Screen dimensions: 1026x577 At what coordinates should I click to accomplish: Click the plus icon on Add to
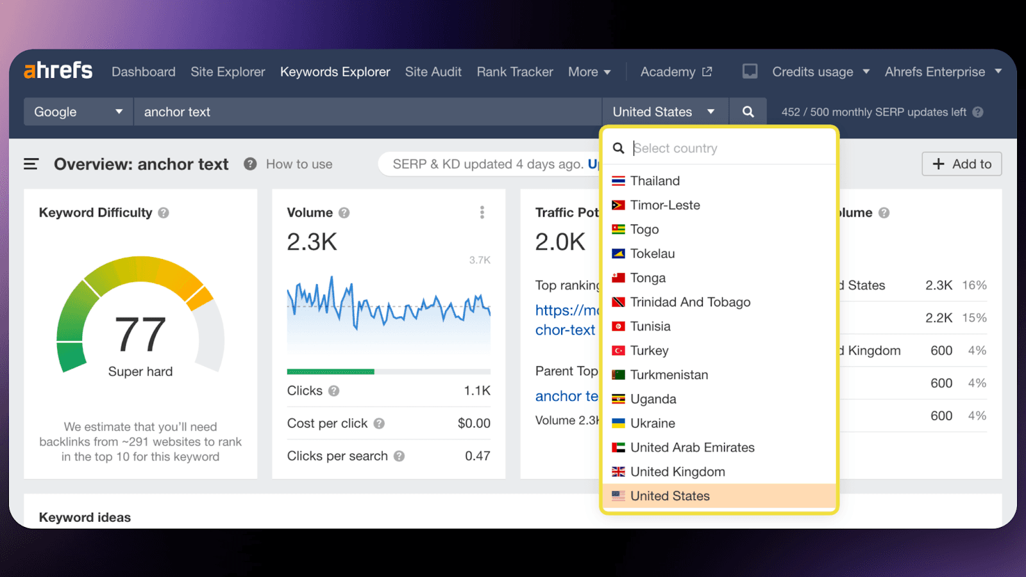(x=938, y=164)
